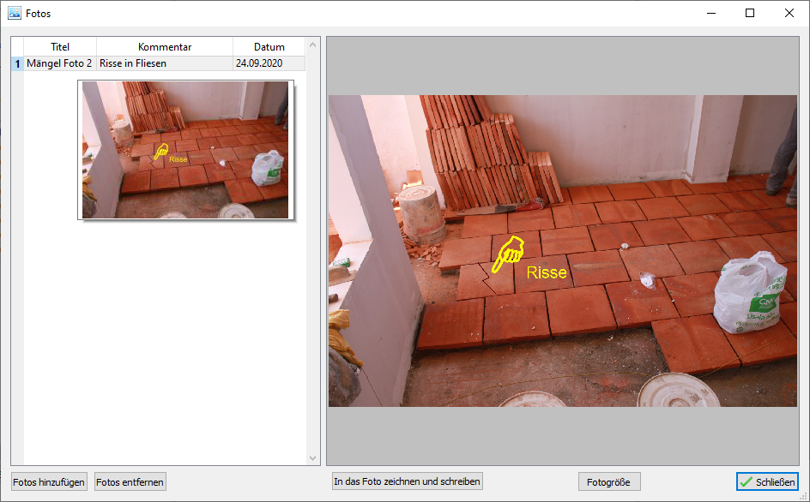Select the 24.09.2020 date cell
Viewport: 810px width, 502px height.
tap(269, 63)
